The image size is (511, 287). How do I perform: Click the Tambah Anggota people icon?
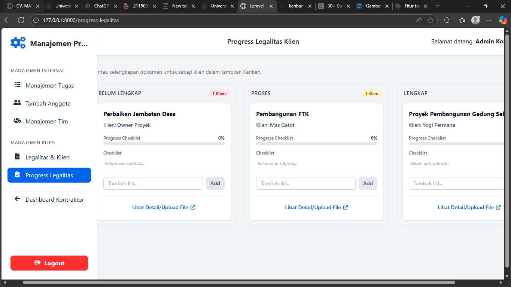(17, 103)
